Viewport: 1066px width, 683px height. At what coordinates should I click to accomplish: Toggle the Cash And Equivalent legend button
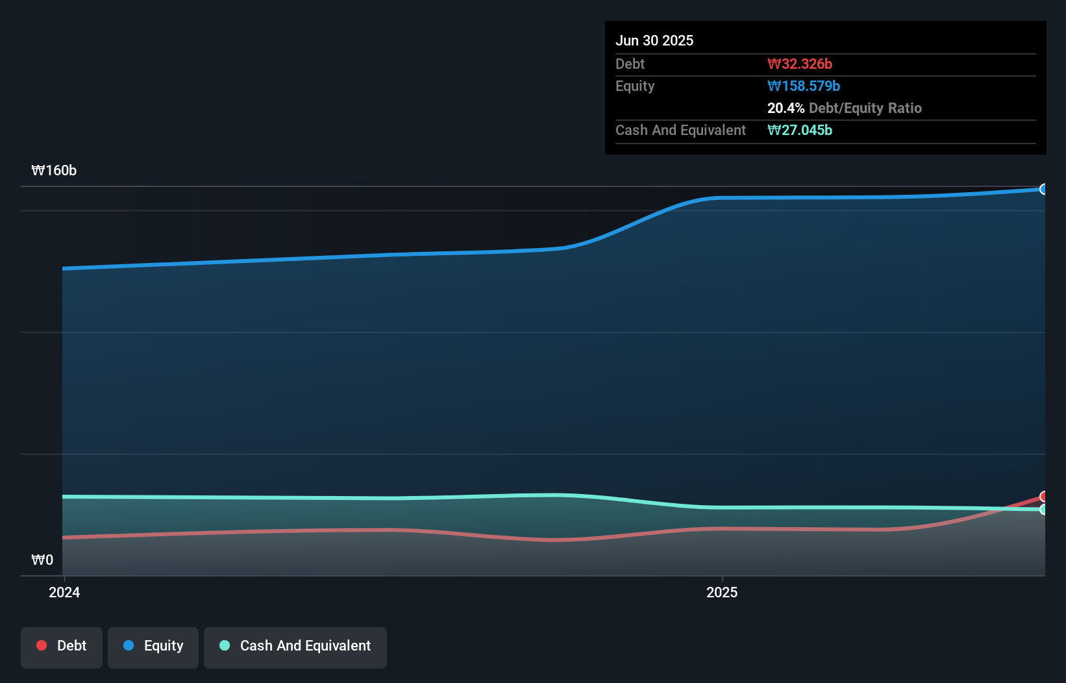295,647
